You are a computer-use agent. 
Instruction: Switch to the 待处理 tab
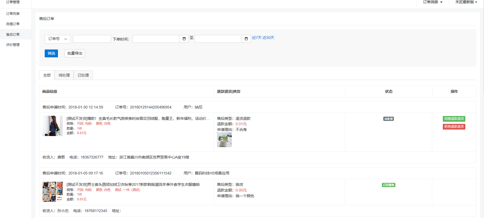coord(64,75)
